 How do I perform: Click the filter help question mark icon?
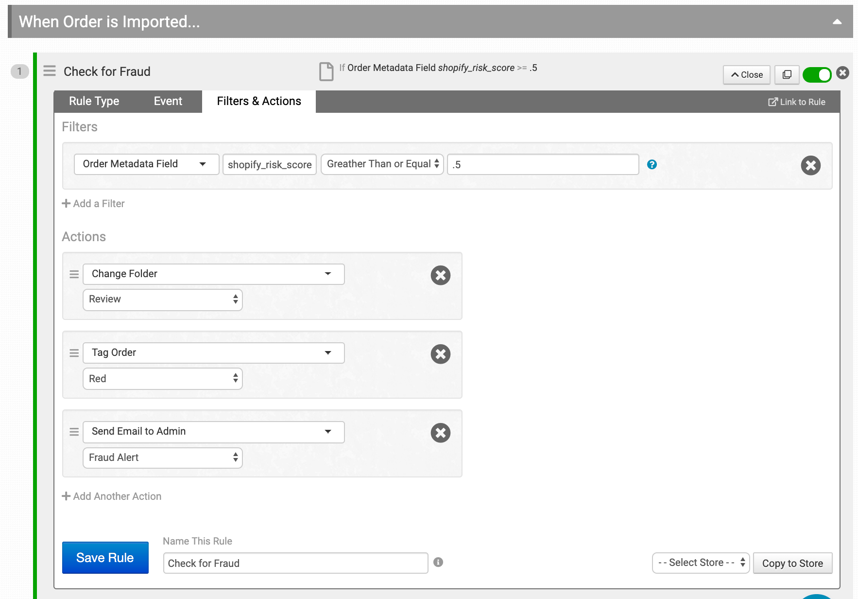[652, 164]
